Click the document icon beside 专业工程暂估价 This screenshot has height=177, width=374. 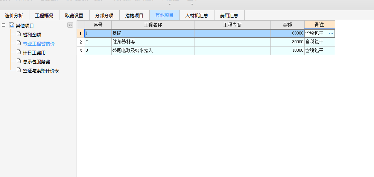pyautogui.click(x=19, y=43)
